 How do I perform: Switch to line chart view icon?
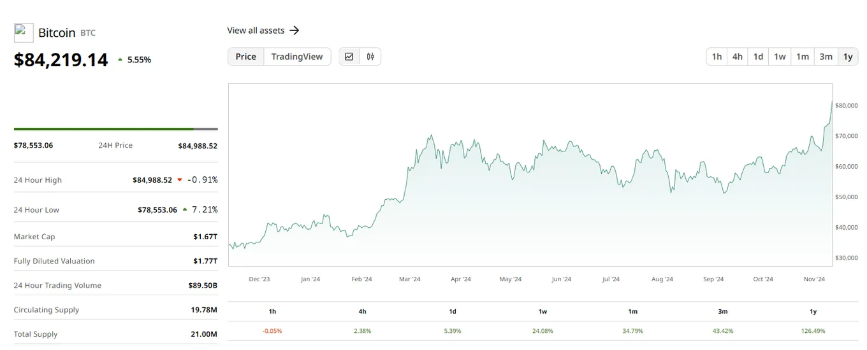[x=349, y=57]
